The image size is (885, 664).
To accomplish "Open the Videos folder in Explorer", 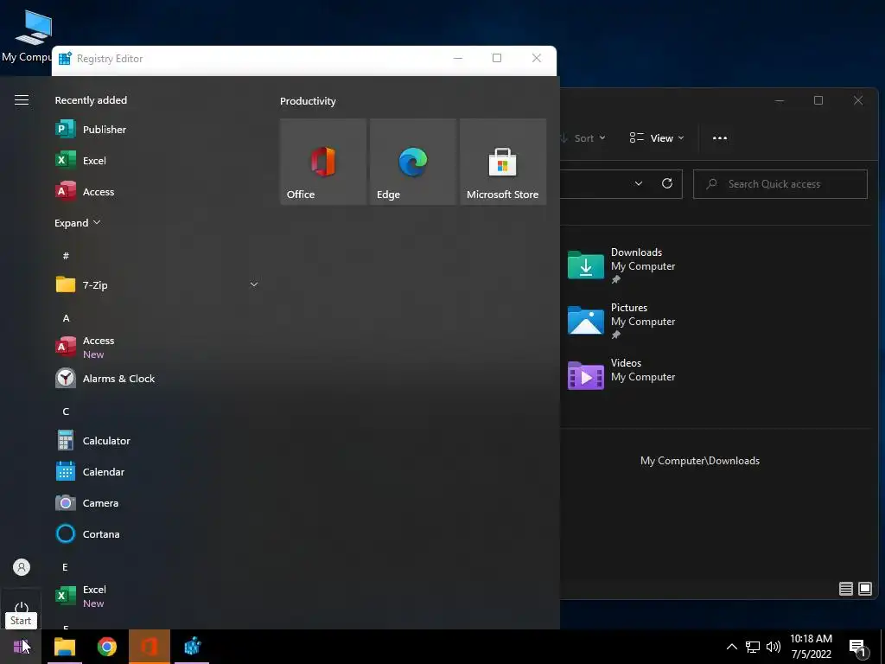I will click(x=622, y=375).
